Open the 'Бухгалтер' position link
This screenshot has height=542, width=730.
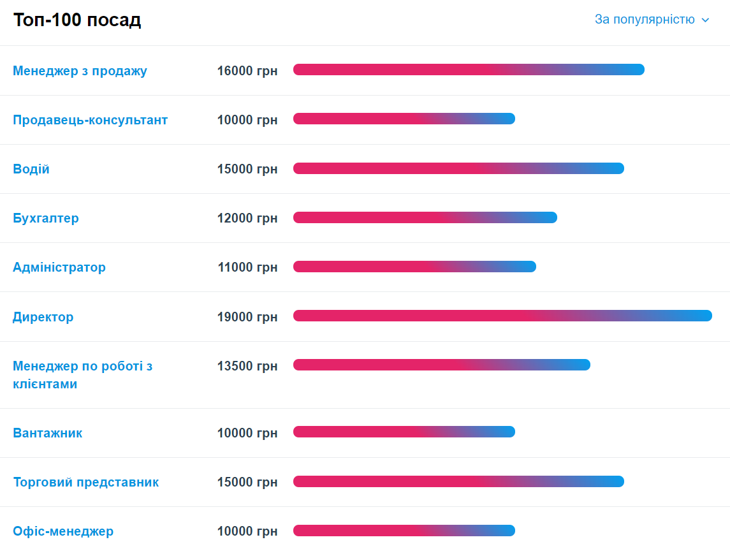(46, 218)
